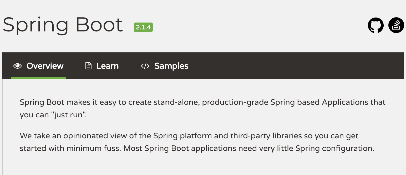This screenshot has height=175, width=406.
Task: Click the Stack Overflow logo at top right
Action: [396, 25]
